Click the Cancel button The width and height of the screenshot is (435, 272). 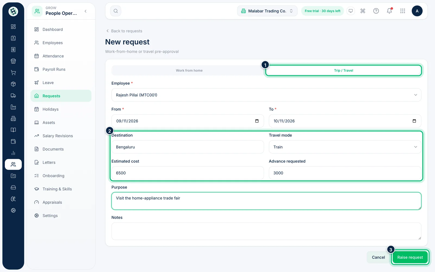pyautogui.click(x=378, y=257)
